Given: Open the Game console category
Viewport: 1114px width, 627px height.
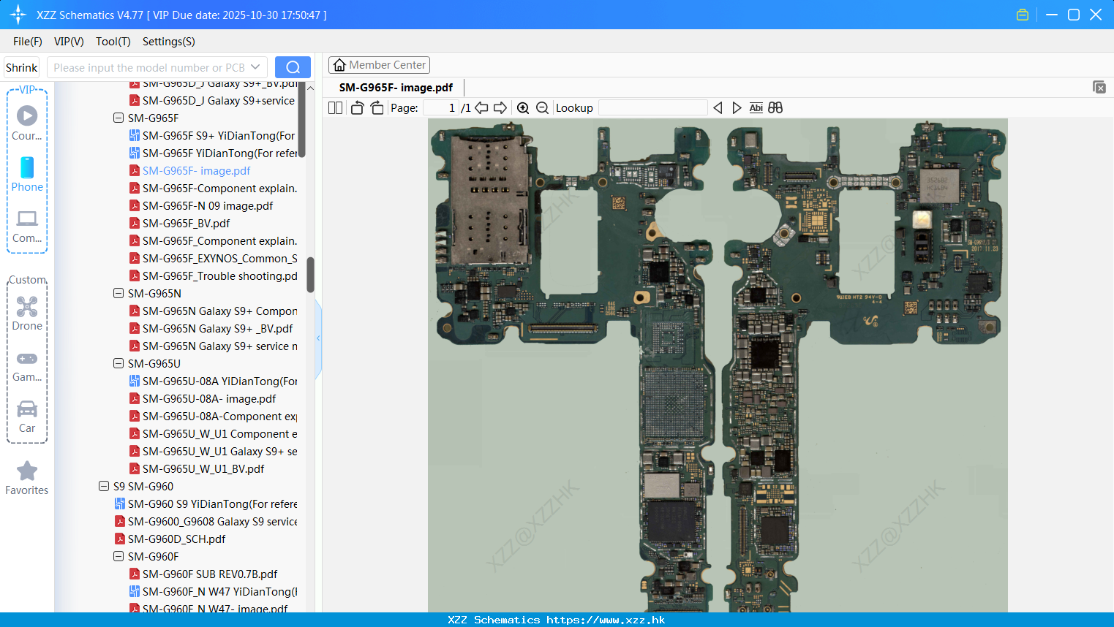Looking at the screenshot, I should pyautogui.click(x=27, y=365).
